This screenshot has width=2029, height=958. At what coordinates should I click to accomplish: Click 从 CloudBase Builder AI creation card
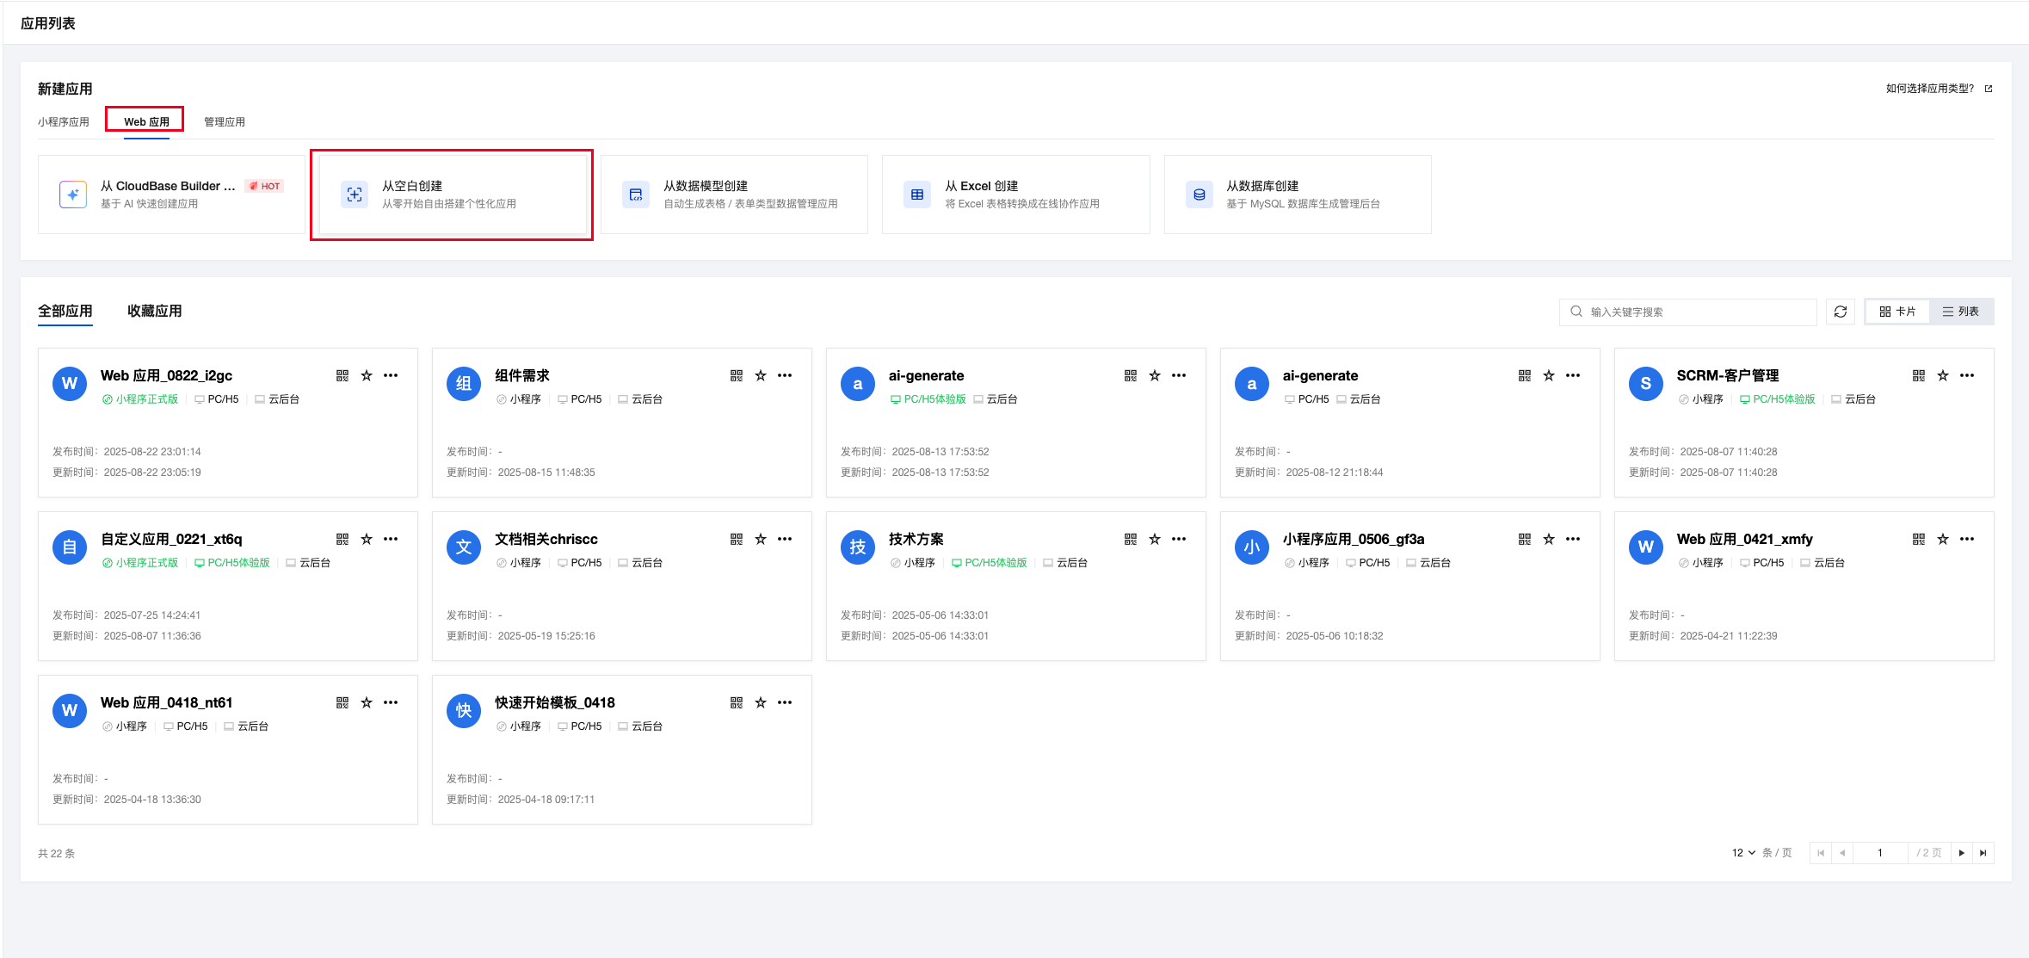[170, 195]
